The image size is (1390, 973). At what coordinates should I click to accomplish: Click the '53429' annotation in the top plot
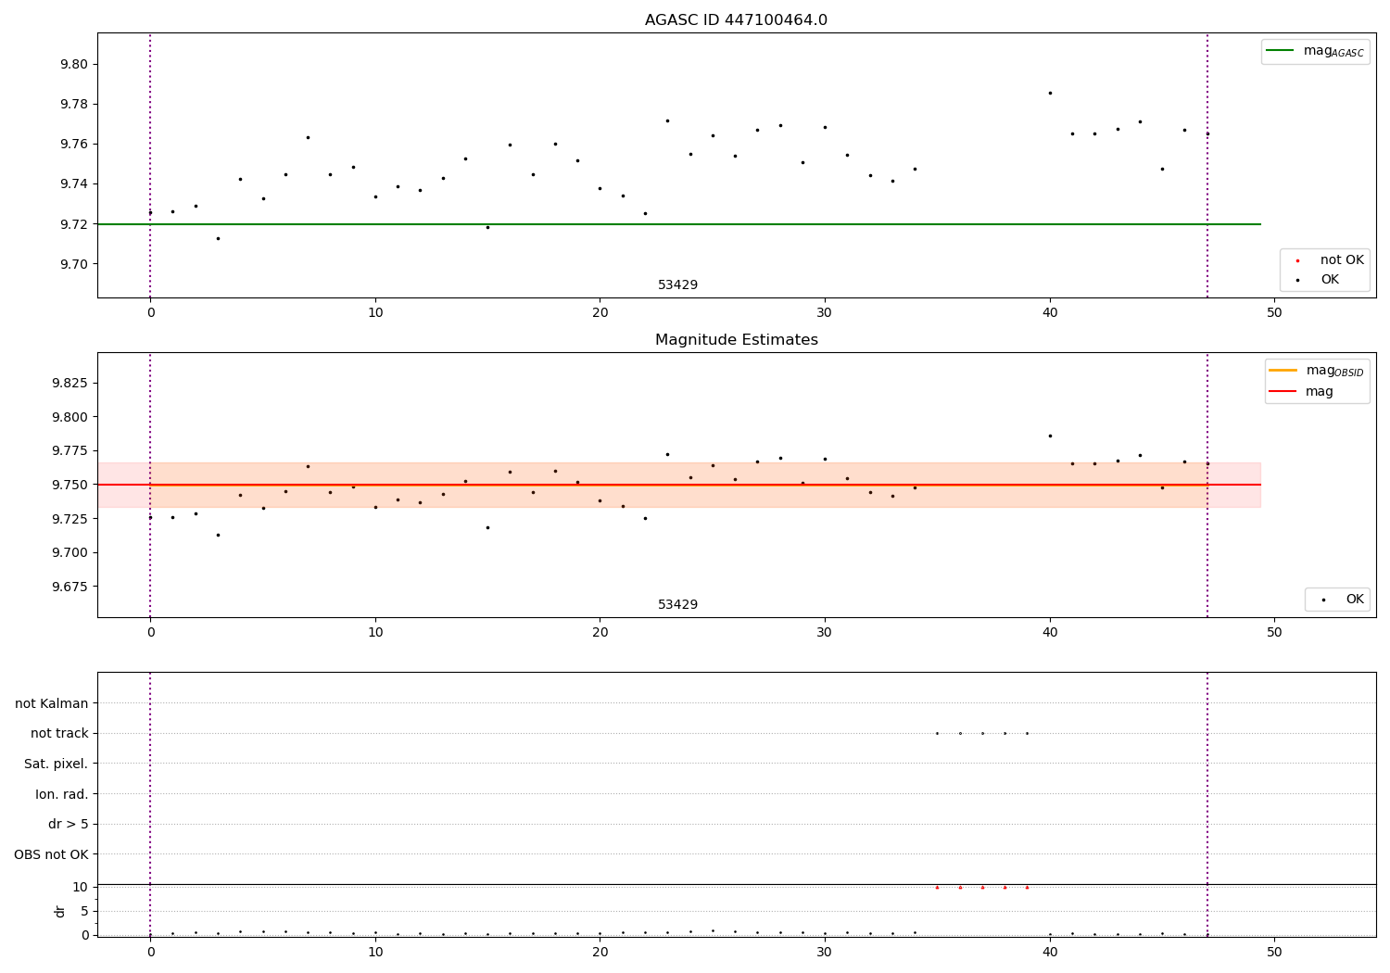pyautogui.click(x=677, y=285)
